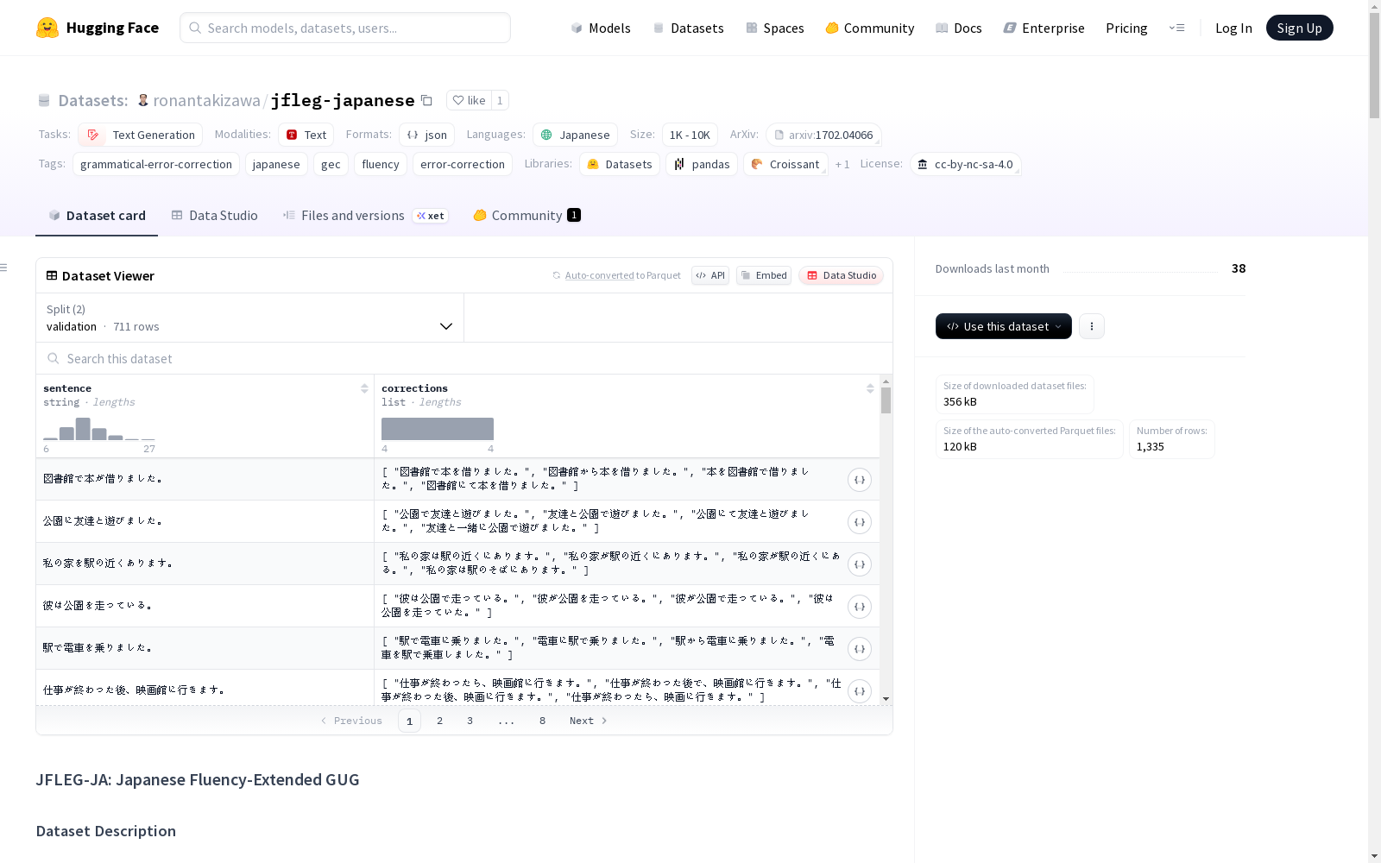This screenshot has height=863, width=1381.
Task: Click the Hugging Face logo emoji
Action: [47, 28]
